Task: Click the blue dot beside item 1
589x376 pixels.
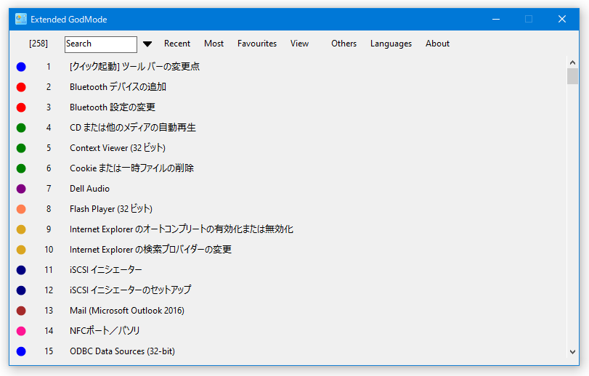Action: pyautogui.click(x=21, y=67)
